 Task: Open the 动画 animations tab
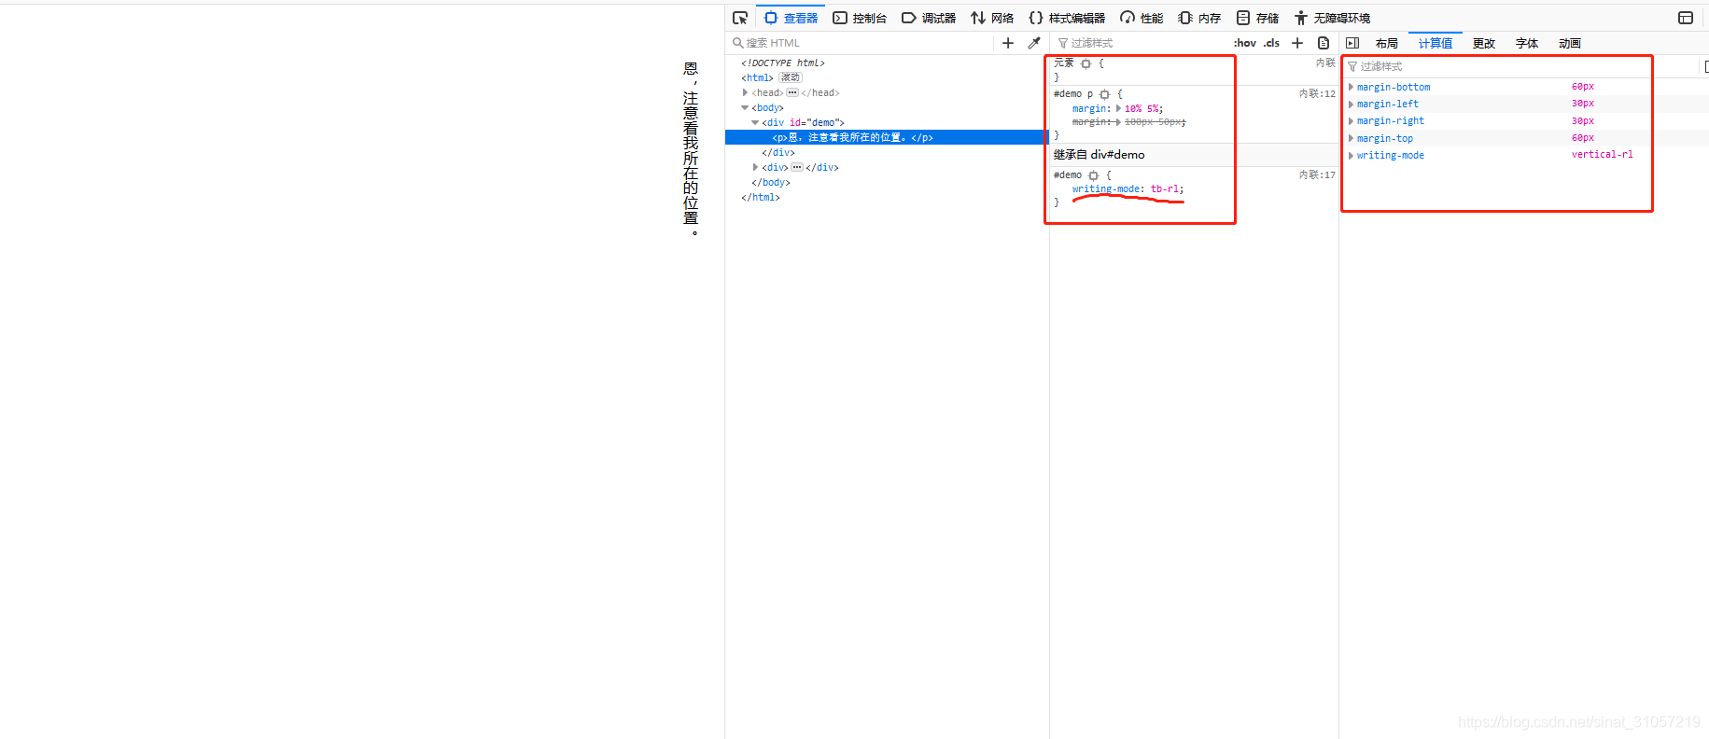1570,43
